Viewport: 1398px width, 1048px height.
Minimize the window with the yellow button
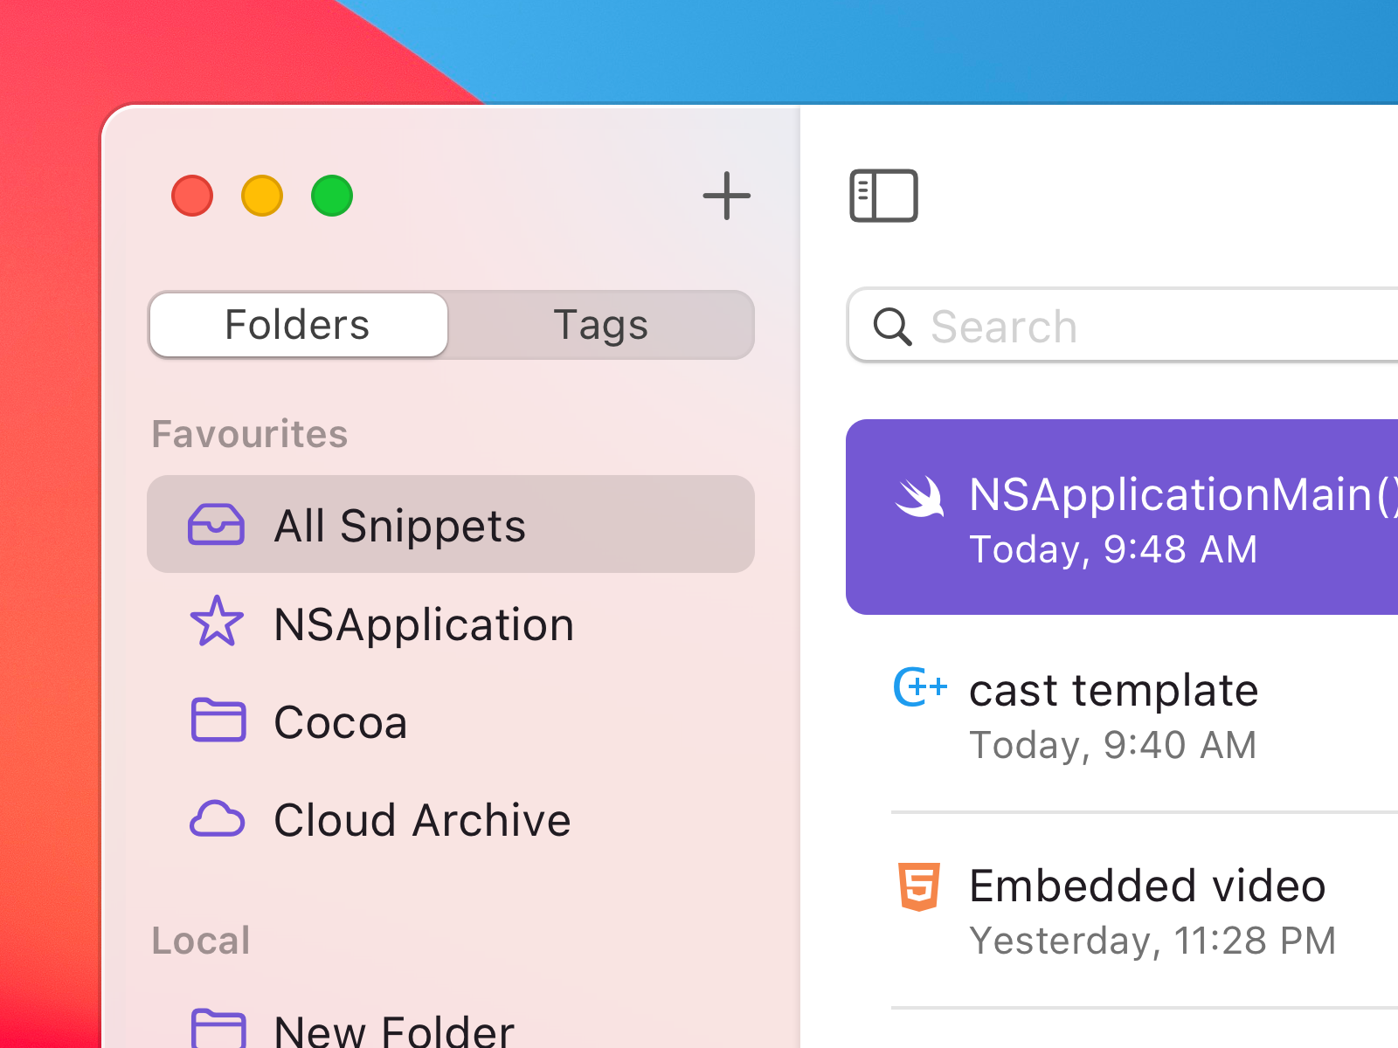pos(262,196)
